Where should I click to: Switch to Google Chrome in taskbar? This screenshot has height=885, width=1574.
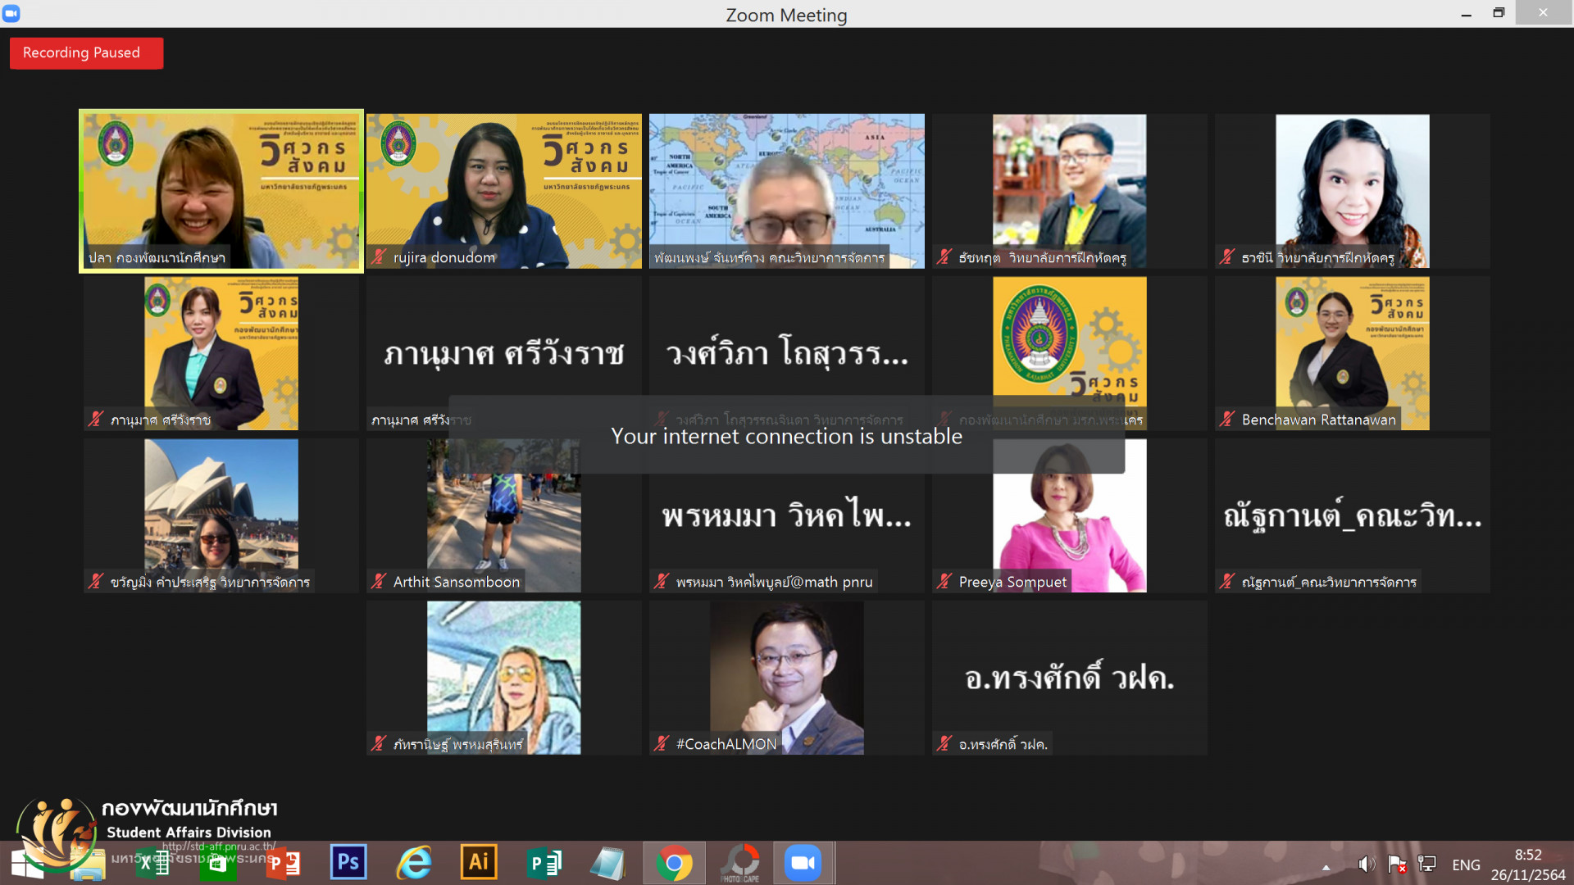point(674,863)
